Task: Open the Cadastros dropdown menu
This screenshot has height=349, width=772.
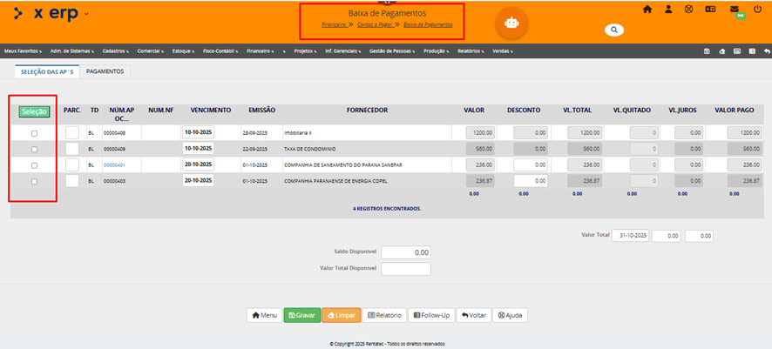Action: point(115,51)
